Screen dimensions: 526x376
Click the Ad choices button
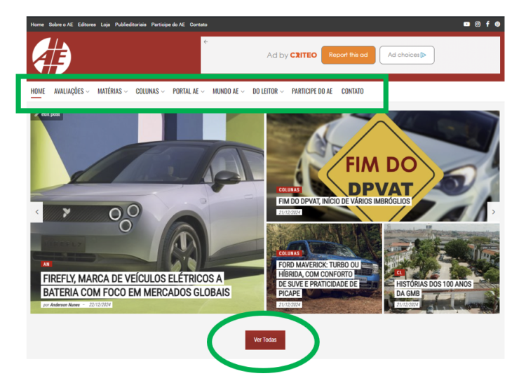click(x=407, y=55)
